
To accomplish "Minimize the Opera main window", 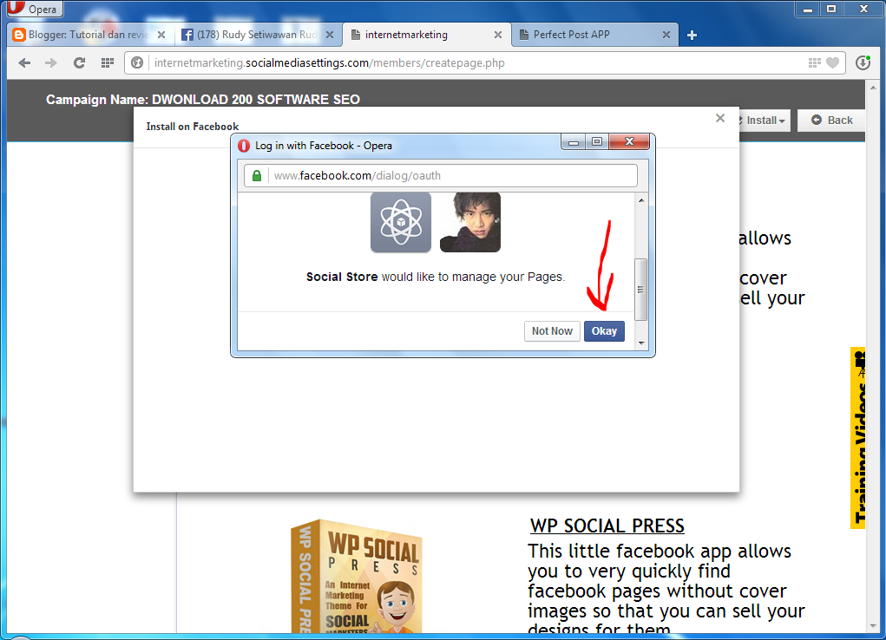I will tap(808, 10).
